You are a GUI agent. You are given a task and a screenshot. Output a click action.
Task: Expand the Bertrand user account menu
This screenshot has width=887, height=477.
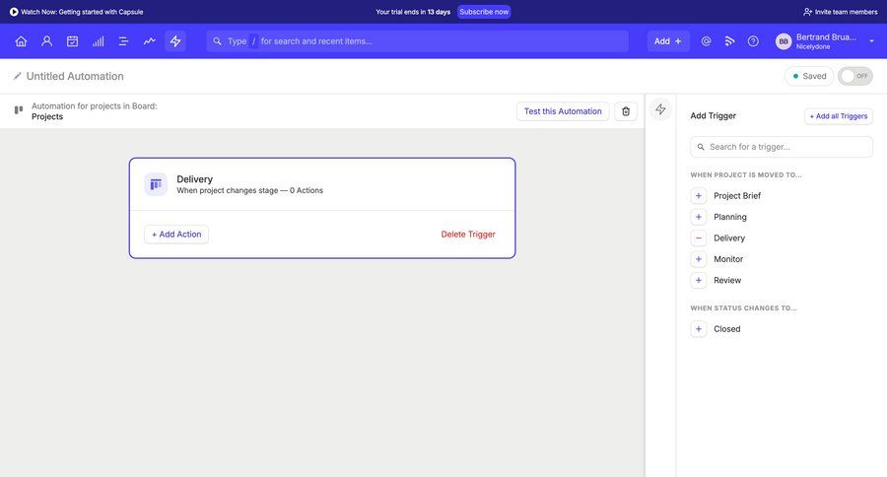871,41
